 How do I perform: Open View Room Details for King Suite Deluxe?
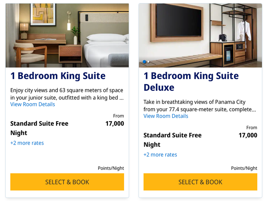click(x=166, y=116)
